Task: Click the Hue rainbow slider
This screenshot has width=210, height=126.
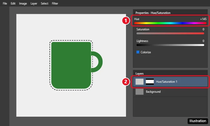Action: click(x=170, y=23)
